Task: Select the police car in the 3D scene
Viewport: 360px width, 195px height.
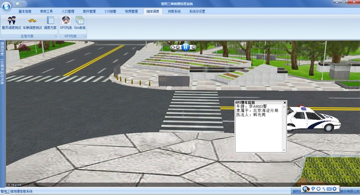Action: (x=314, y=119)
